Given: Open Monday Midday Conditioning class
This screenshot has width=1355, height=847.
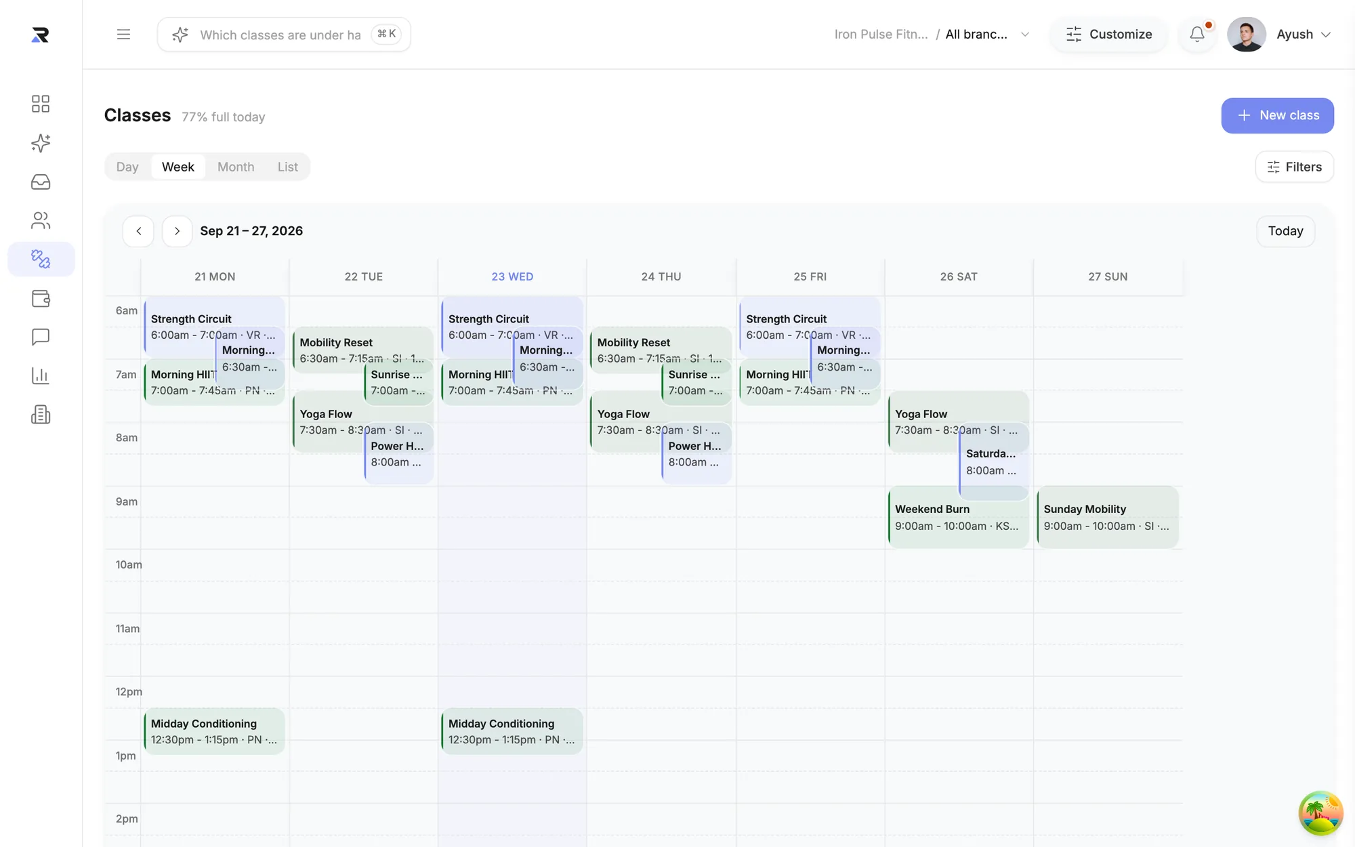Looking at the screenshot, I should (214, 731).
